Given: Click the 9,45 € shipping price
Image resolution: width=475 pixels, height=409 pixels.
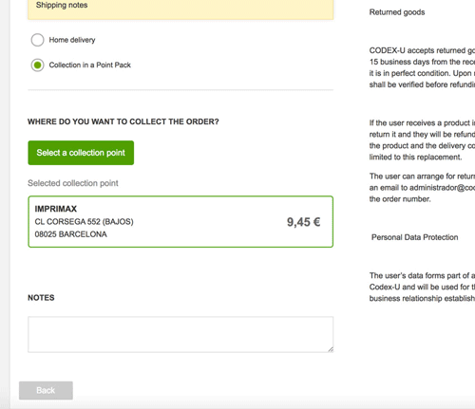Looking at the screenshot, I should (x=303, y=222).
